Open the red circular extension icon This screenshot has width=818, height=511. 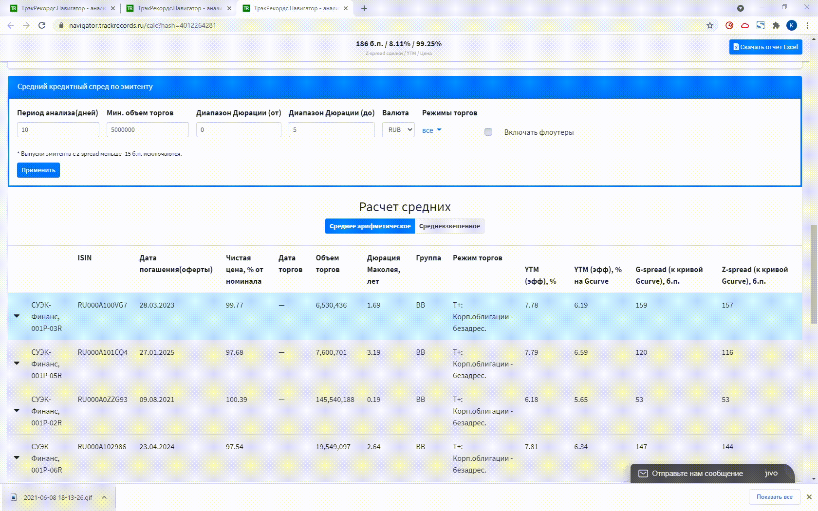(729, 25)
